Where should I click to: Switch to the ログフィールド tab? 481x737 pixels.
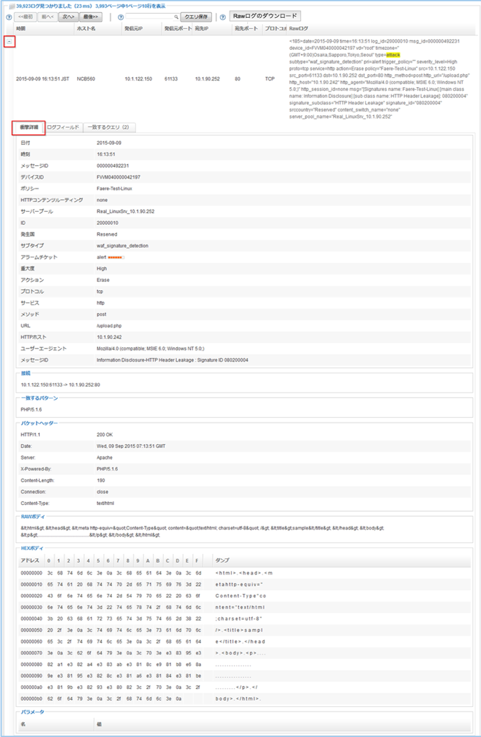(x=63, y=127)
